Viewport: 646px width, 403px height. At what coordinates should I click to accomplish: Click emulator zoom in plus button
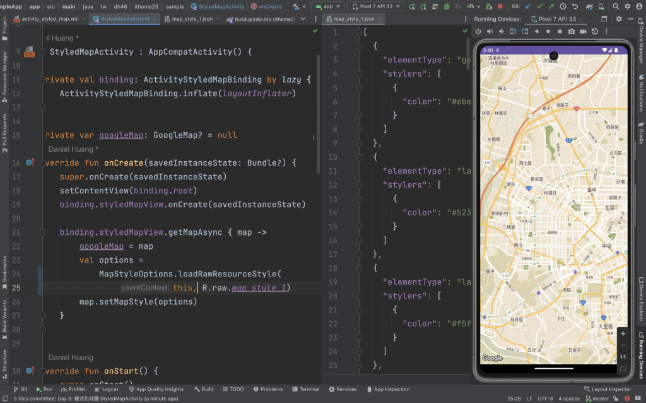point(623,334)
